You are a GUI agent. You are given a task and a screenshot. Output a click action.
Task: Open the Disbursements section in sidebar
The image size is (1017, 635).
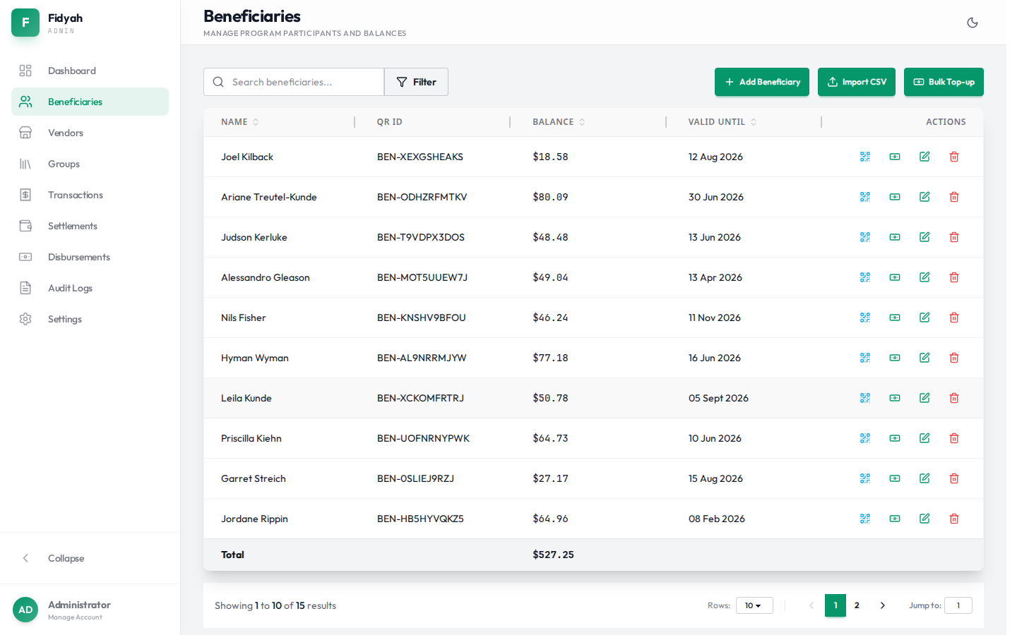click(78, 257)
